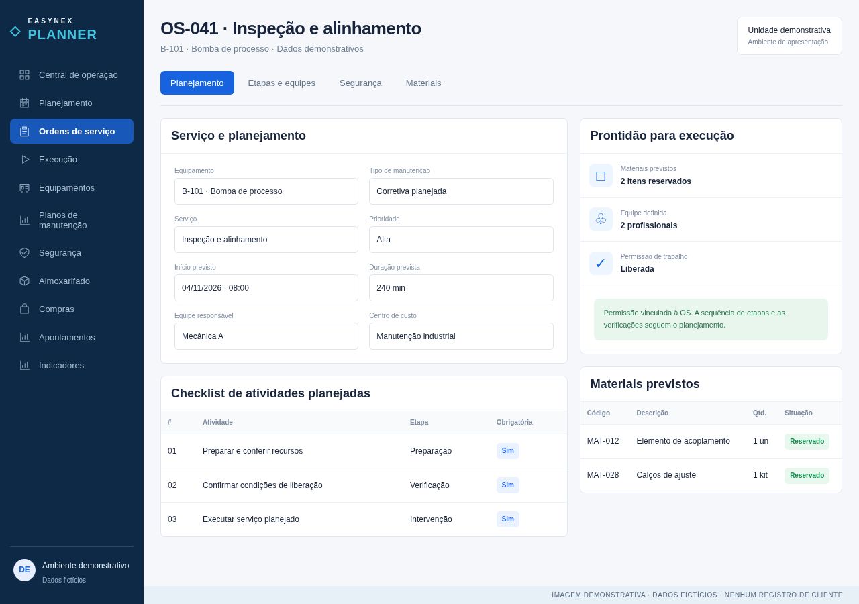
Task: Open the Almoxarifado box icon
Action: coord(24,281)
